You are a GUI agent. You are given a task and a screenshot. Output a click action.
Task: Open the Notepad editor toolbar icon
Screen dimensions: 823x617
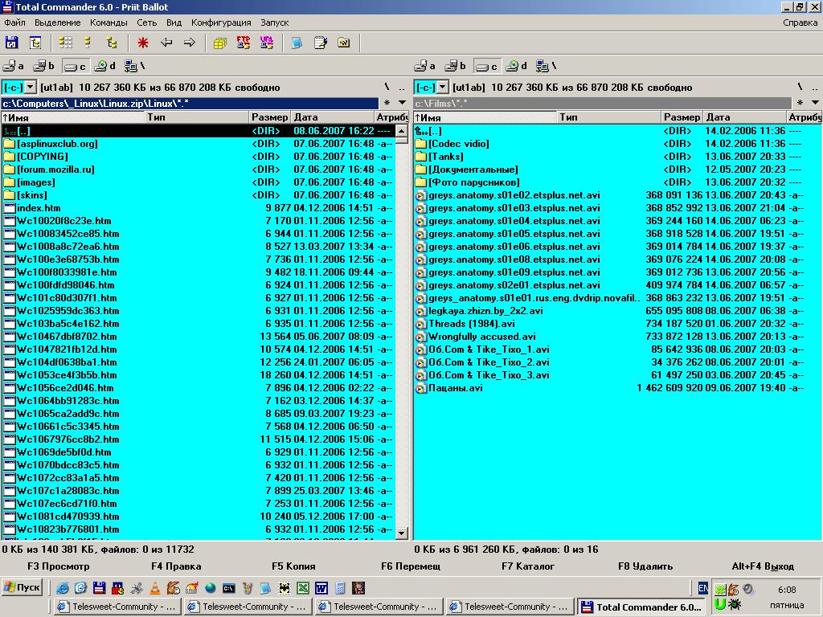[321, 43]
